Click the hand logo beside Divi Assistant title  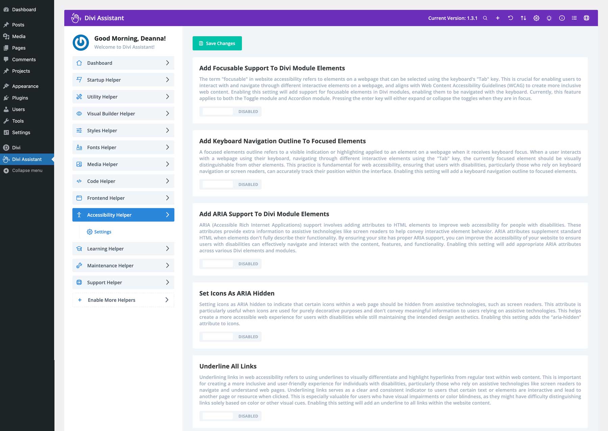tap(76, 18)
